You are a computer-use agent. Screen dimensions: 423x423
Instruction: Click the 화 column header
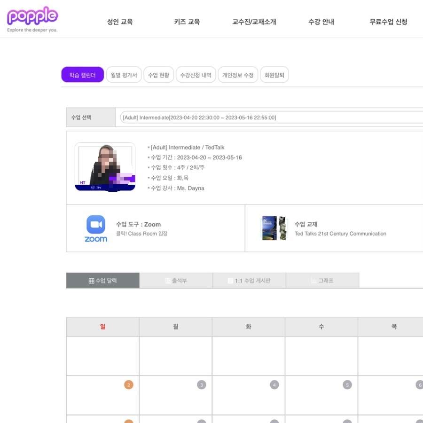tap(249, 327)
